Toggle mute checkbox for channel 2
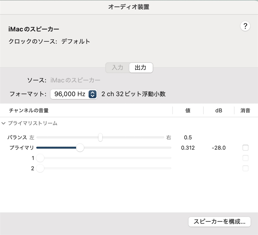The height and width of the screenshot is (235, 258). coord(245,168)
